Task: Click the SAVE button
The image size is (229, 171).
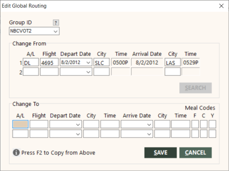Action: [x=161, y=153]
